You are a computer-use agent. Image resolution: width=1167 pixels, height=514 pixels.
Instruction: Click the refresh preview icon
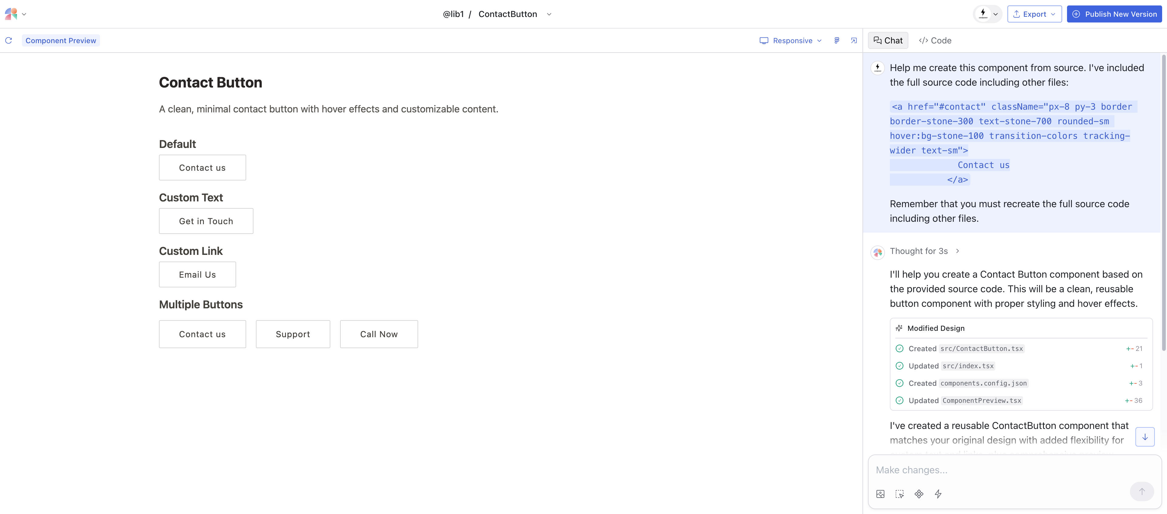pos(9,40)
